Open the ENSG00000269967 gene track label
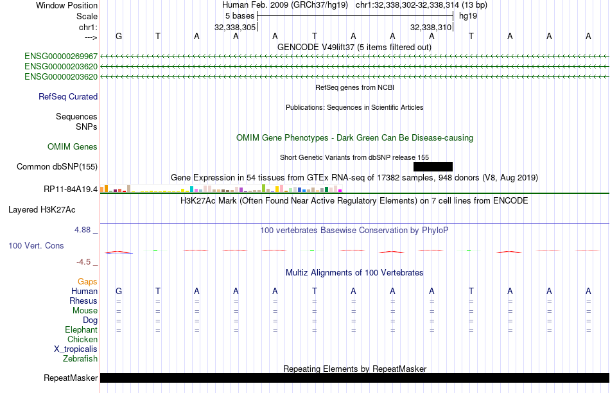Screen dimensions: 610x393 [61, 57]
